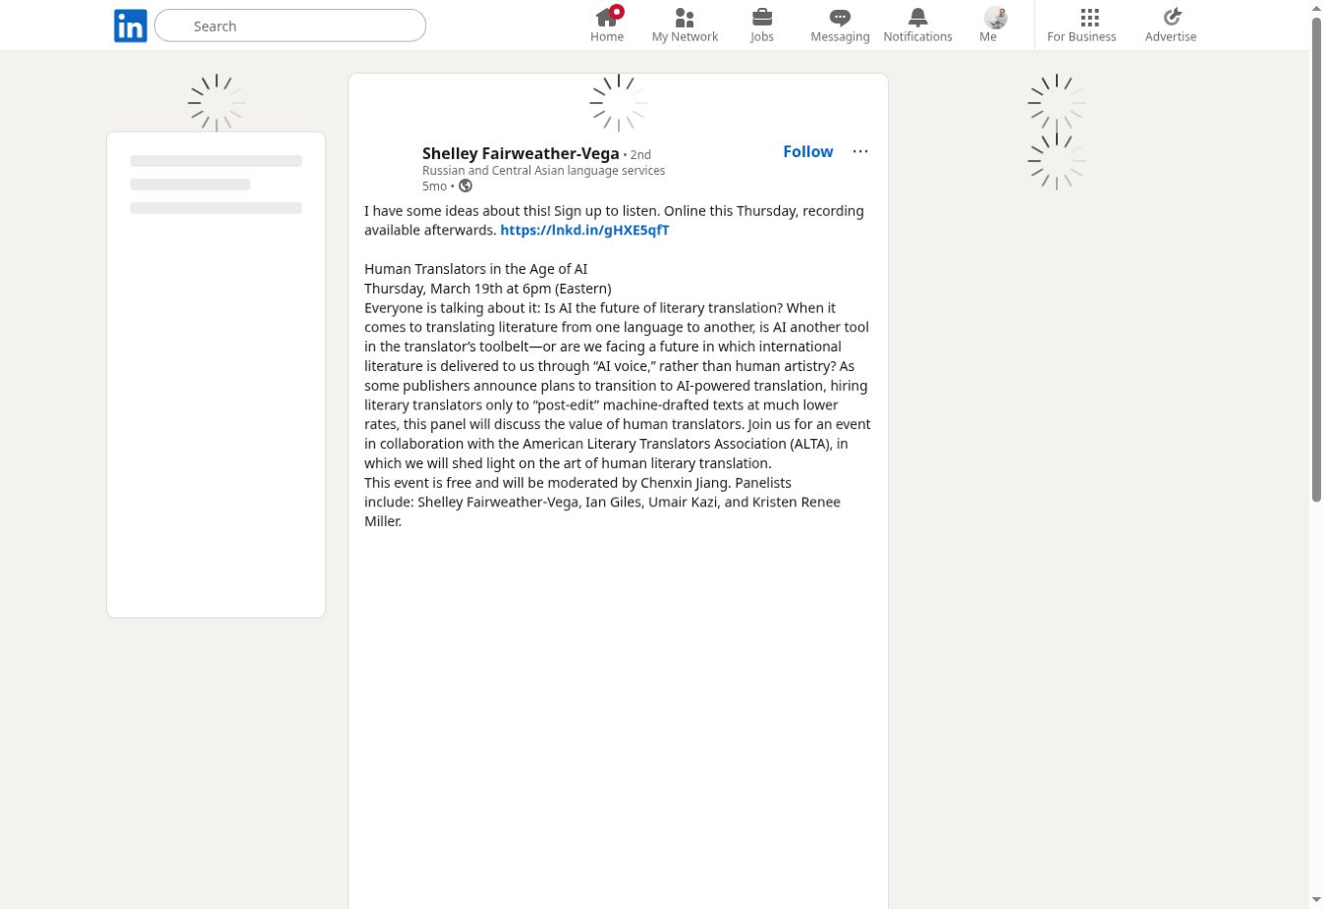
Task: Click the globe public visibility icon
Action: tap(466, 187)
